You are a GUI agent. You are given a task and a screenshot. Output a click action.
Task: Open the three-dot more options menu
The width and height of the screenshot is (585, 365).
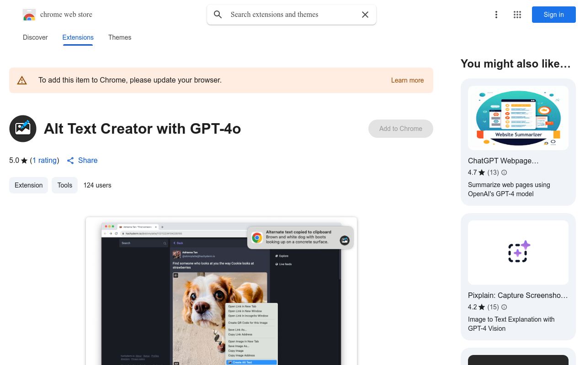tap(496, 15)
